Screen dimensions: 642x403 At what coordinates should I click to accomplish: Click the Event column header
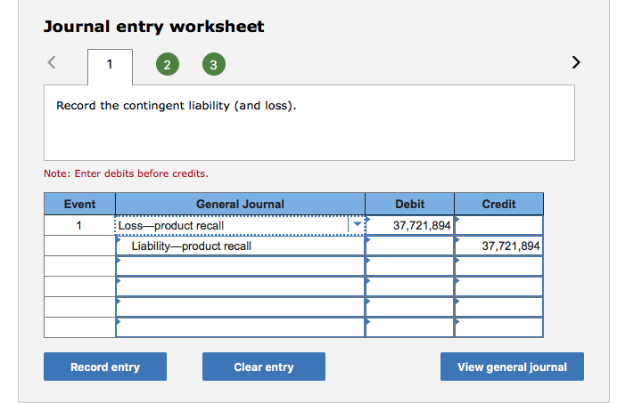(79, 204)
